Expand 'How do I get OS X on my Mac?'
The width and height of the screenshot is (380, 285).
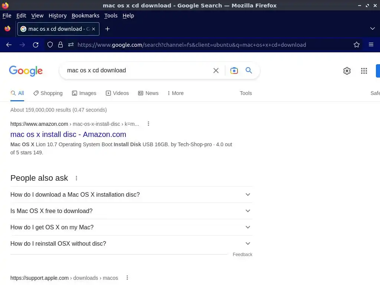pyautogui.click(x=131, y=227)
